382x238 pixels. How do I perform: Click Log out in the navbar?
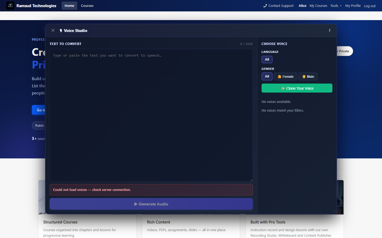point(370,6)
